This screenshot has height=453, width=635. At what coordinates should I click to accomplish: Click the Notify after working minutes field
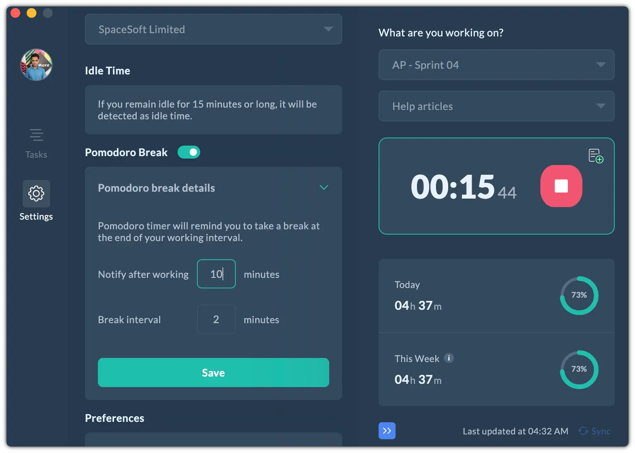(216, 274)
